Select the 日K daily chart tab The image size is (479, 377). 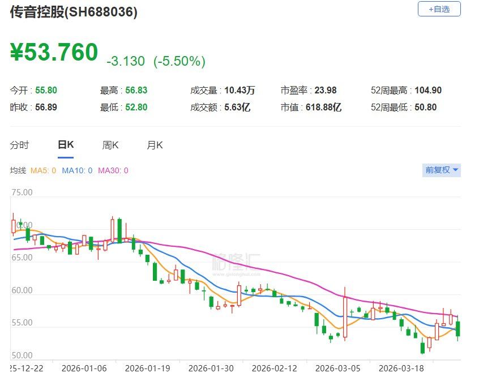66,145
